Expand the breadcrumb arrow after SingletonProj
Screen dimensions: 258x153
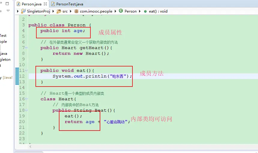click(53, 11)
